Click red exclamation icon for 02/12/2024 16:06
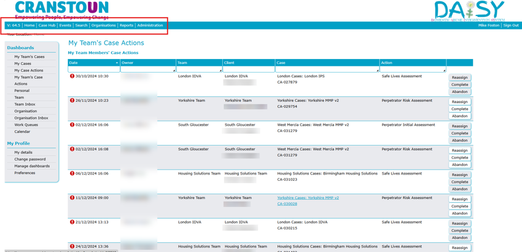The height and width of the screenshot is (252, 522). click(x=72, y=125)
